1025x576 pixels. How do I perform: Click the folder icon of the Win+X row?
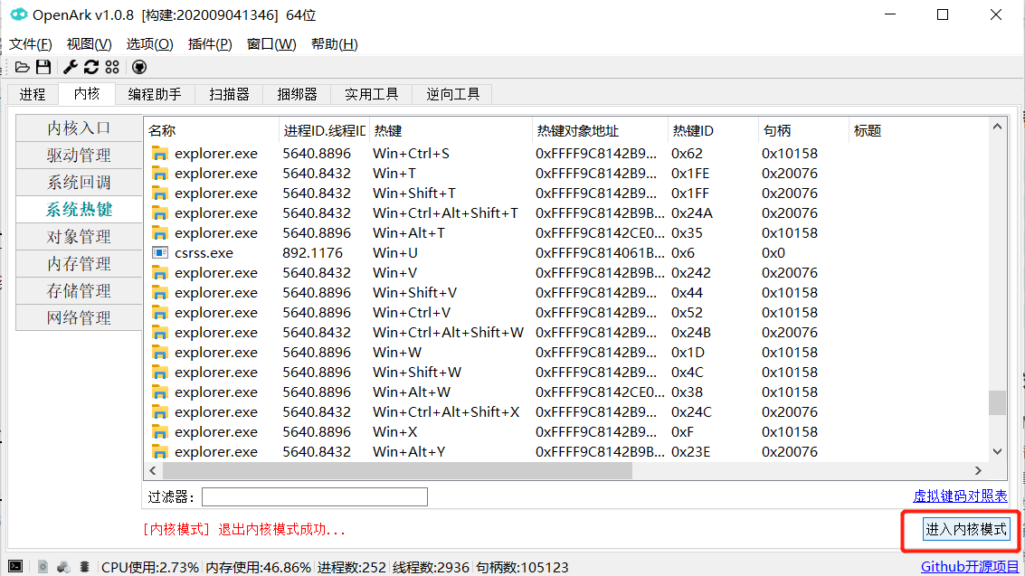click(160, 431)
